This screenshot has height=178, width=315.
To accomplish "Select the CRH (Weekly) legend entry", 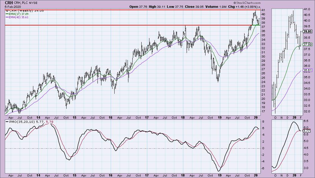I will [x=26, y=10].
